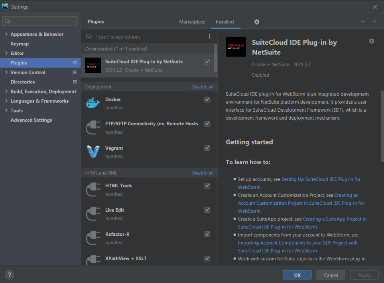This screenshot has width=384, height=283.
Task: Open gear menu in SuiteCloud plugin details
Action: point(372,41)
